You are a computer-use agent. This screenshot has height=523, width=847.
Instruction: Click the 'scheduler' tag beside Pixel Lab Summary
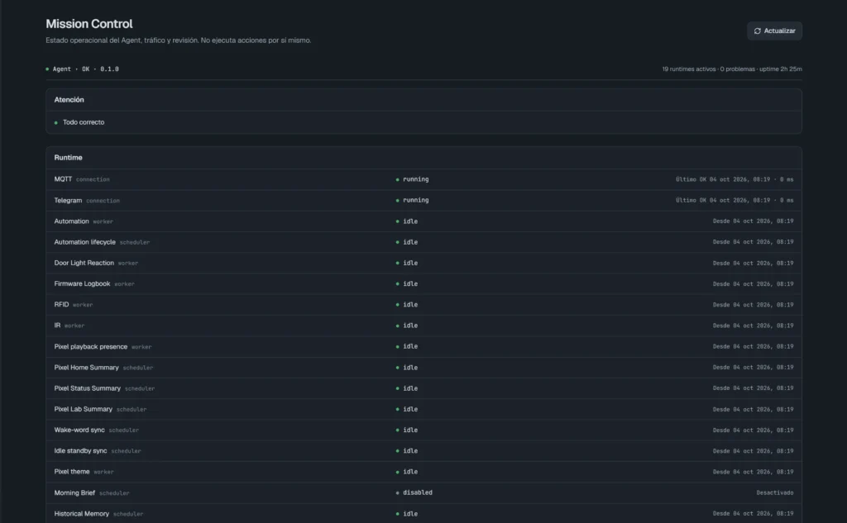(132, 410)
